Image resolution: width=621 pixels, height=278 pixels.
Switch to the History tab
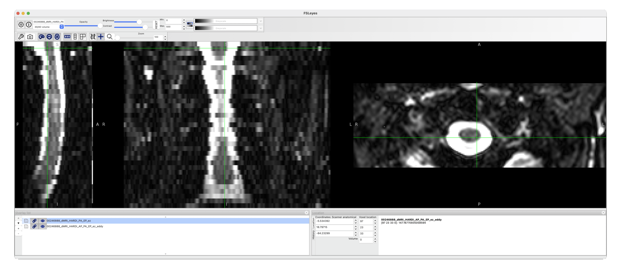pos(313,235)
